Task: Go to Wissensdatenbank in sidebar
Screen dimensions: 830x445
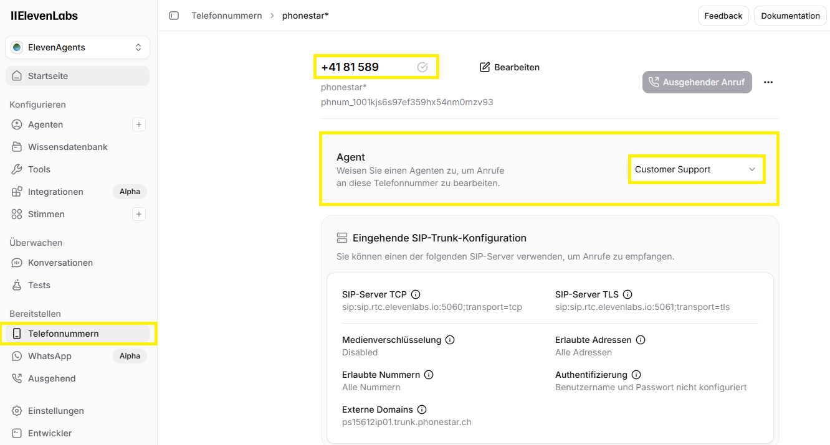Action: click(x=67, y=147)
